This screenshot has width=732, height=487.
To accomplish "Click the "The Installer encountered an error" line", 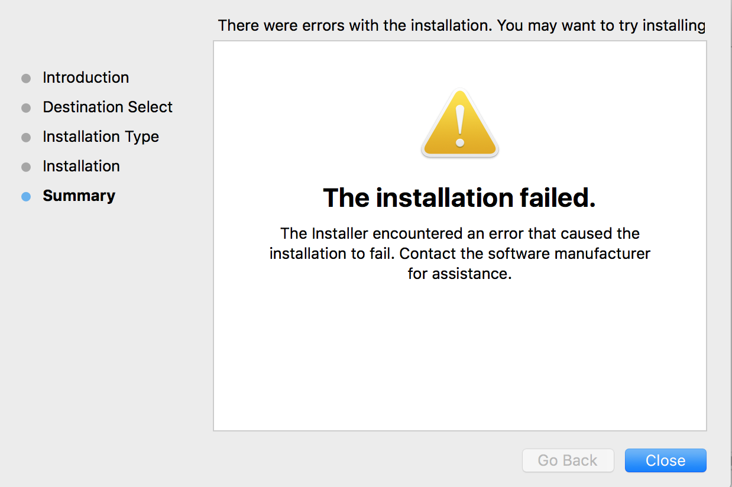I will [459, 233].
